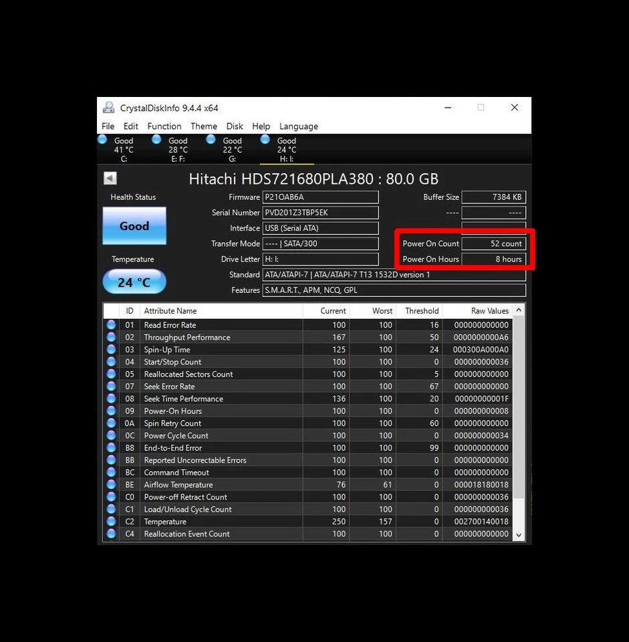Select raw value 002700140018

[481, 522]
